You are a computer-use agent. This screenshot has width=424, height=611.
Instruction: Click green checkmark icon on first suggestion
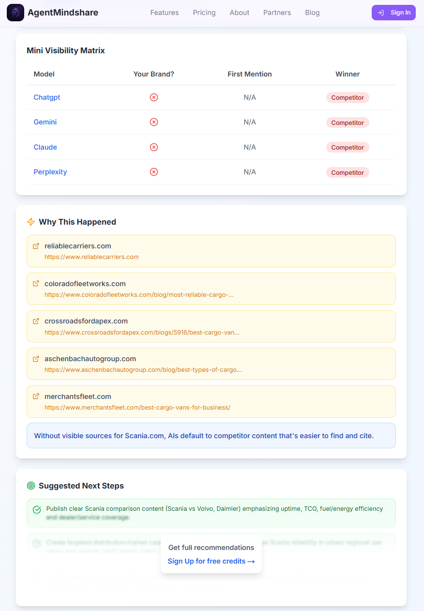[x=37, y=509]
